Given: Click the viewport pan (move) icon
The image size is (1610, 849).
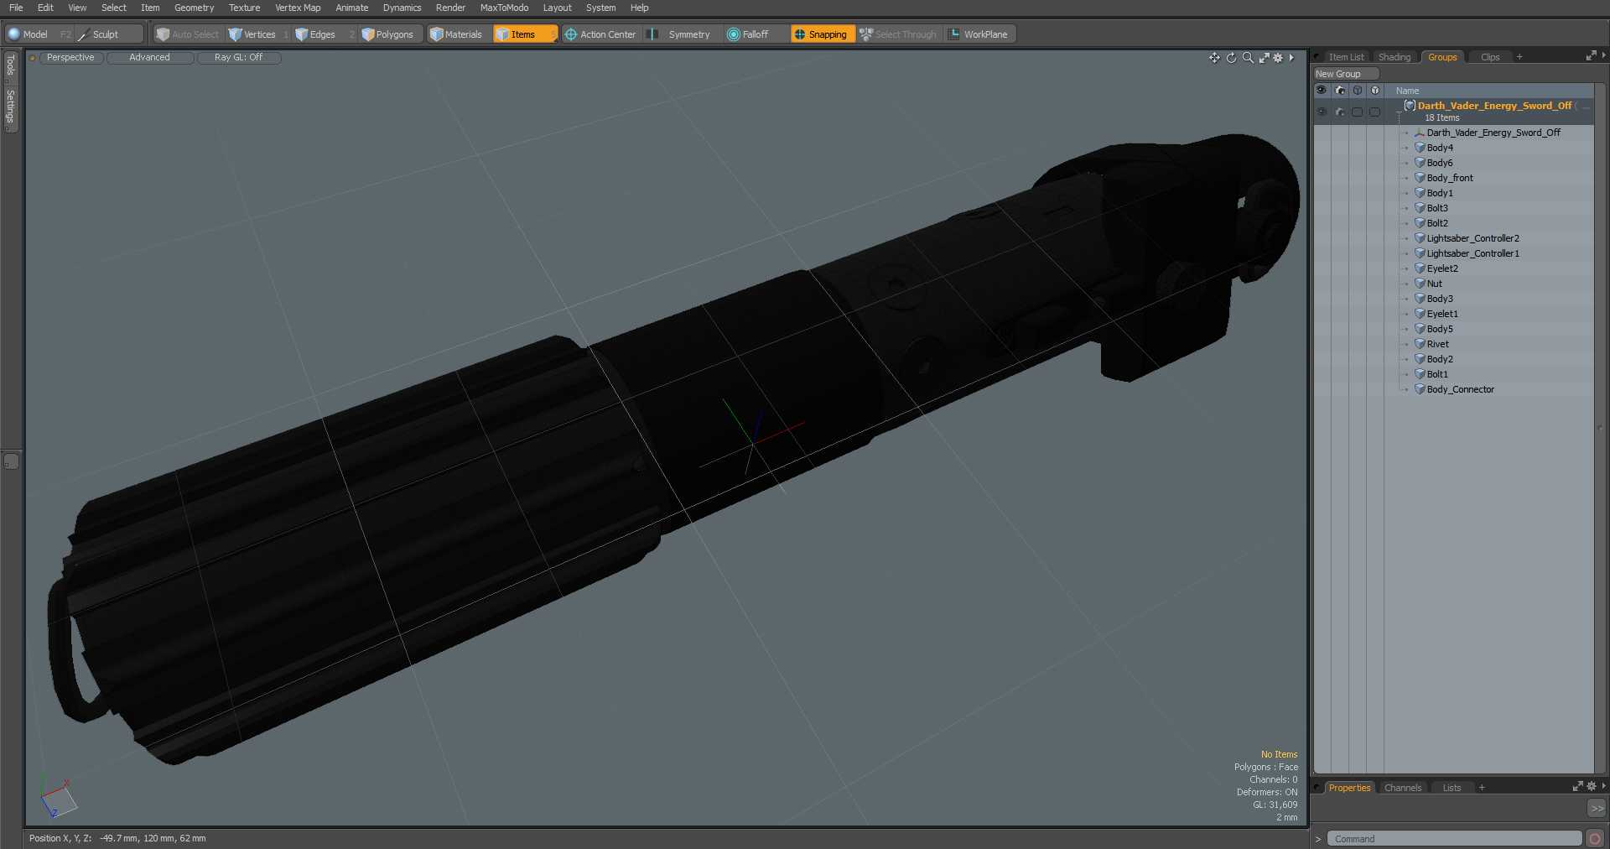Looking at the screenshot, I should 1214,58.
